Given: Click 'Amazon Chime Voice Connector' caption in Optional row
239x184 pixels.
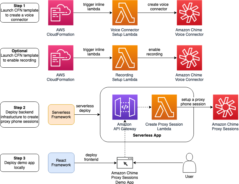Looking at the screenshot, I should tap(189, 77).
